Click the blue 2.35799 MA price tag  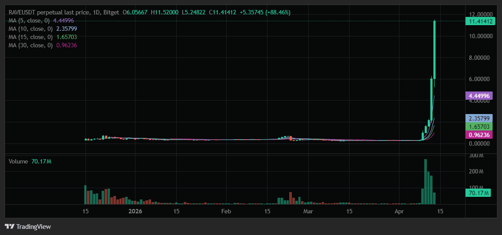point(479,118)
